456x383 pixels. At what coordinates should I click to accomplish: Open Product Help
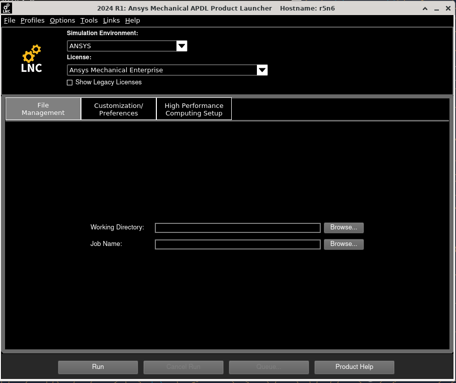click(x=354, y=367)
